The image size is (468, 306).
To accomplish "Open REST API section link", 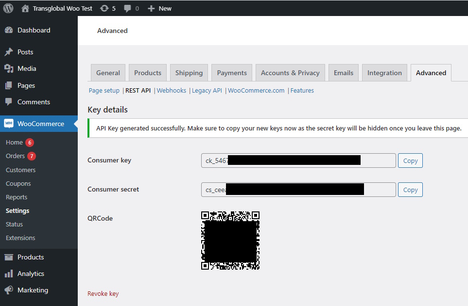I will [138, 90].
